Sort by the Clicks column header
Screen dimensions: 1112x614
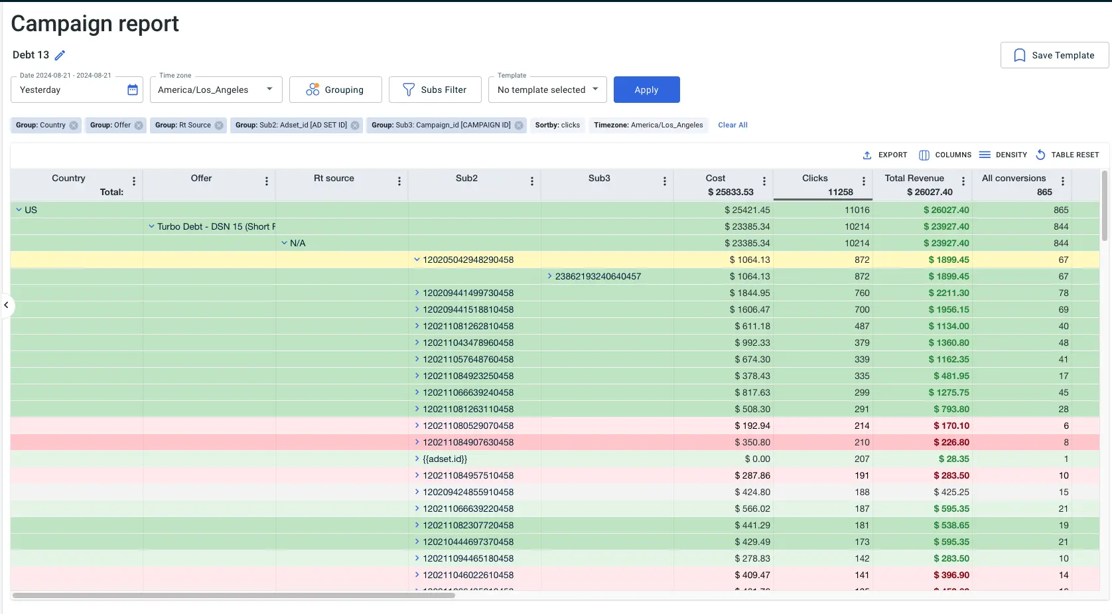coord(815,179)
